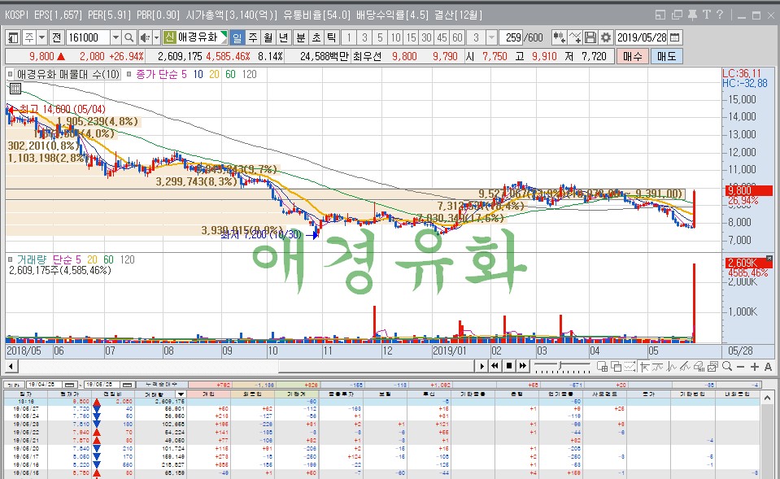
Task: Click the overlapping windows icon in bottom toolbar
Action: [x=616, y=367]
